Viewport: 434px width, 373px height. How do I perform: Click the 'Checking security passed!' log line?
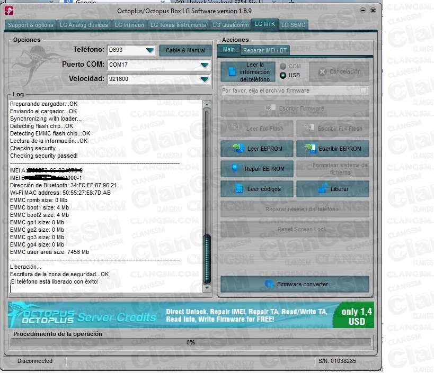click(44, 156)
